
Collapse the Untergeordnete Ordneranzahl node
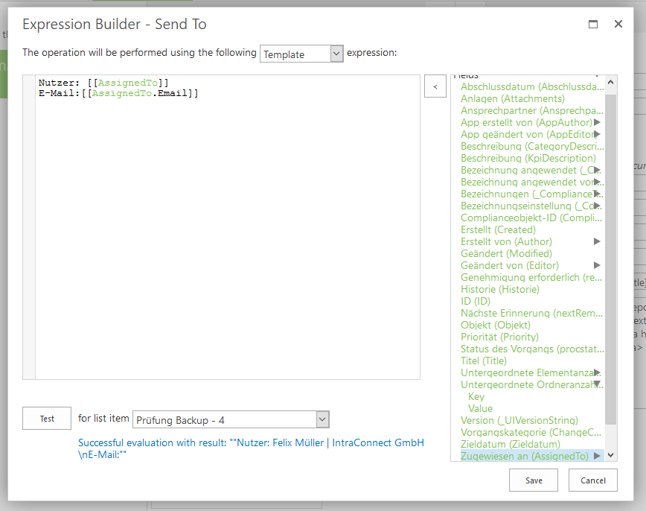point(597,384)
